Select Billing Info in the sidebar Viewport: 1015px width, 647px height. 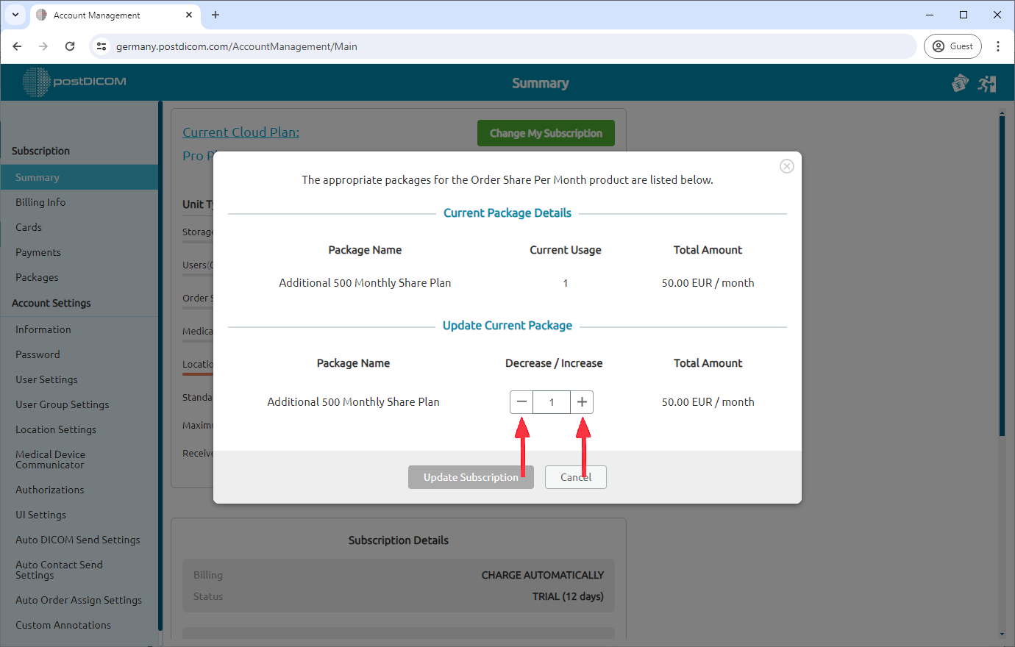(x=39, y=201)
